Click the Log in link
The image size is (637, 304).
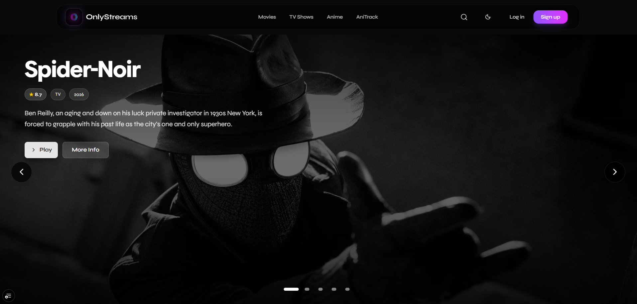pyautogui.click(x=517, y=17)
